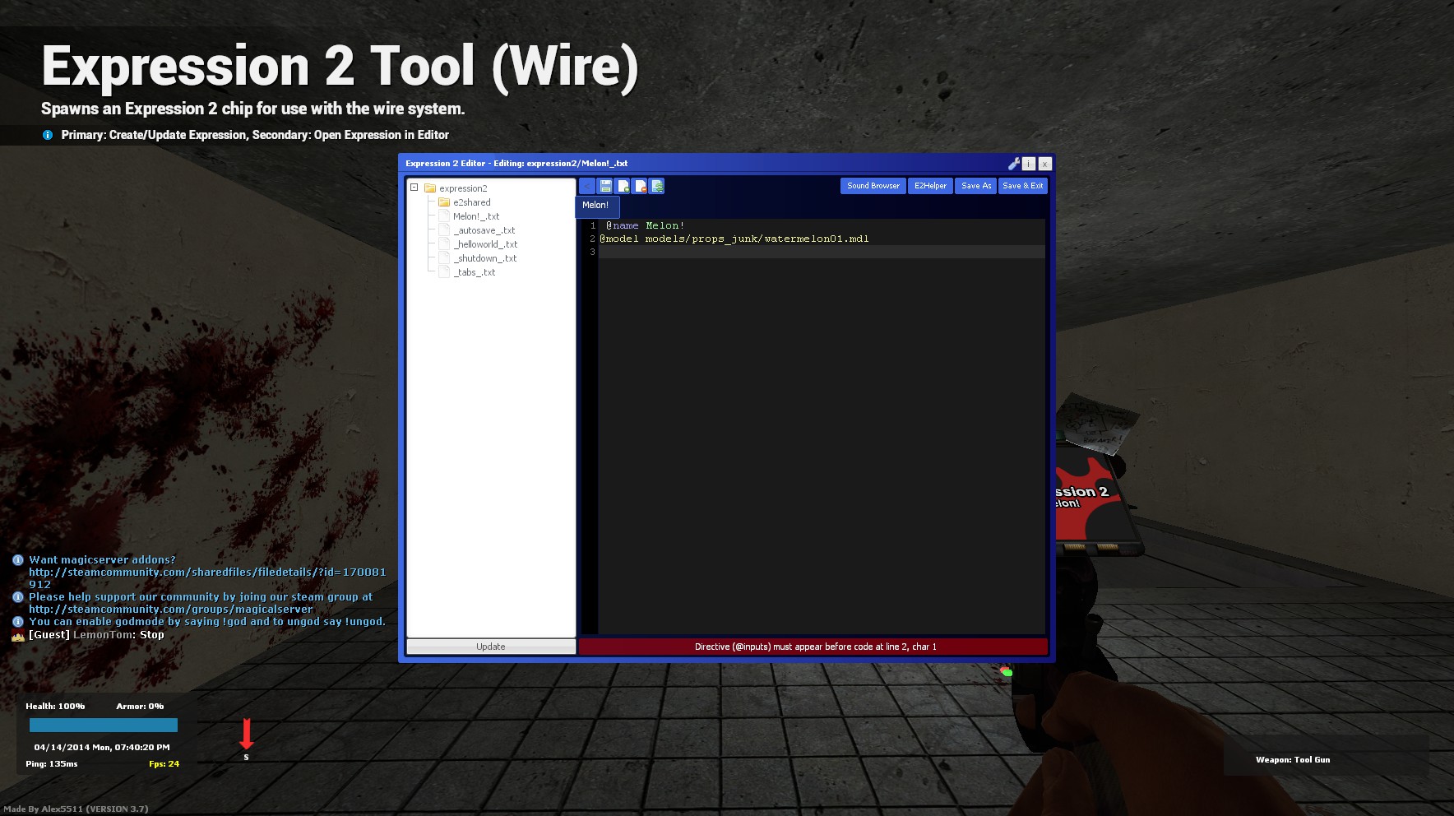The width and height of the screenshot is (1454, 816).
Task: Click the info icon beside Primary instructions
Action: [x=48, y=135]
